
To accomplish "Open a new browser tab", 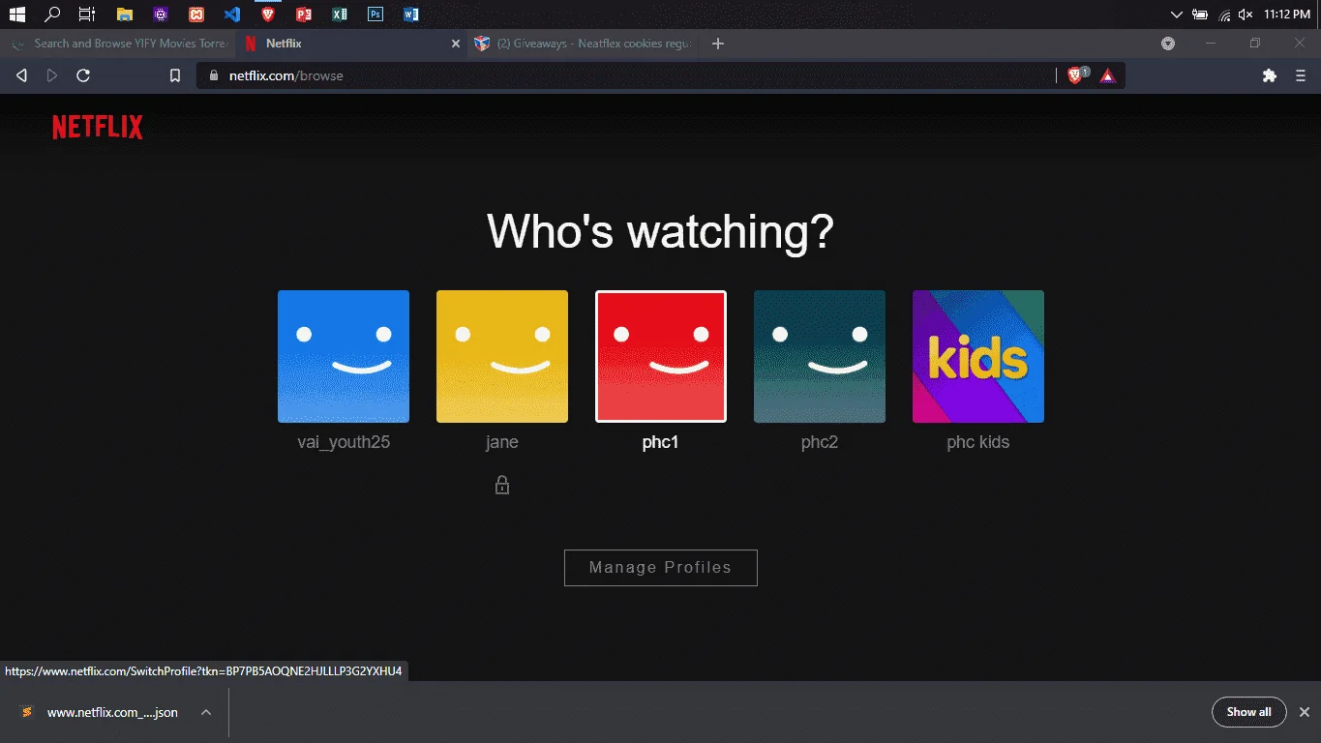I will pos(718,44).
